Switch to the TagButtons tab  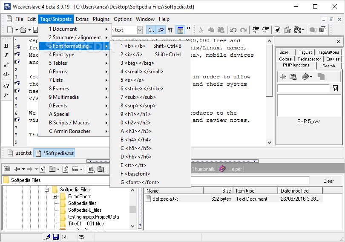(328, 52)
